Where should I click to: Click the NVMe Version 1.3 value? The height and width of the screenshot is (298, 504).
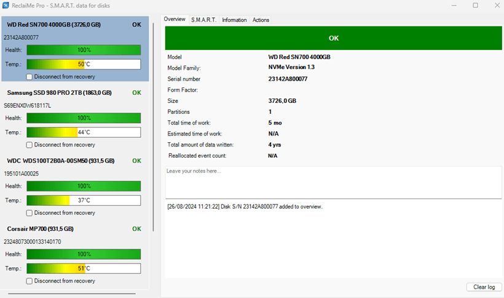coord(291,67)
